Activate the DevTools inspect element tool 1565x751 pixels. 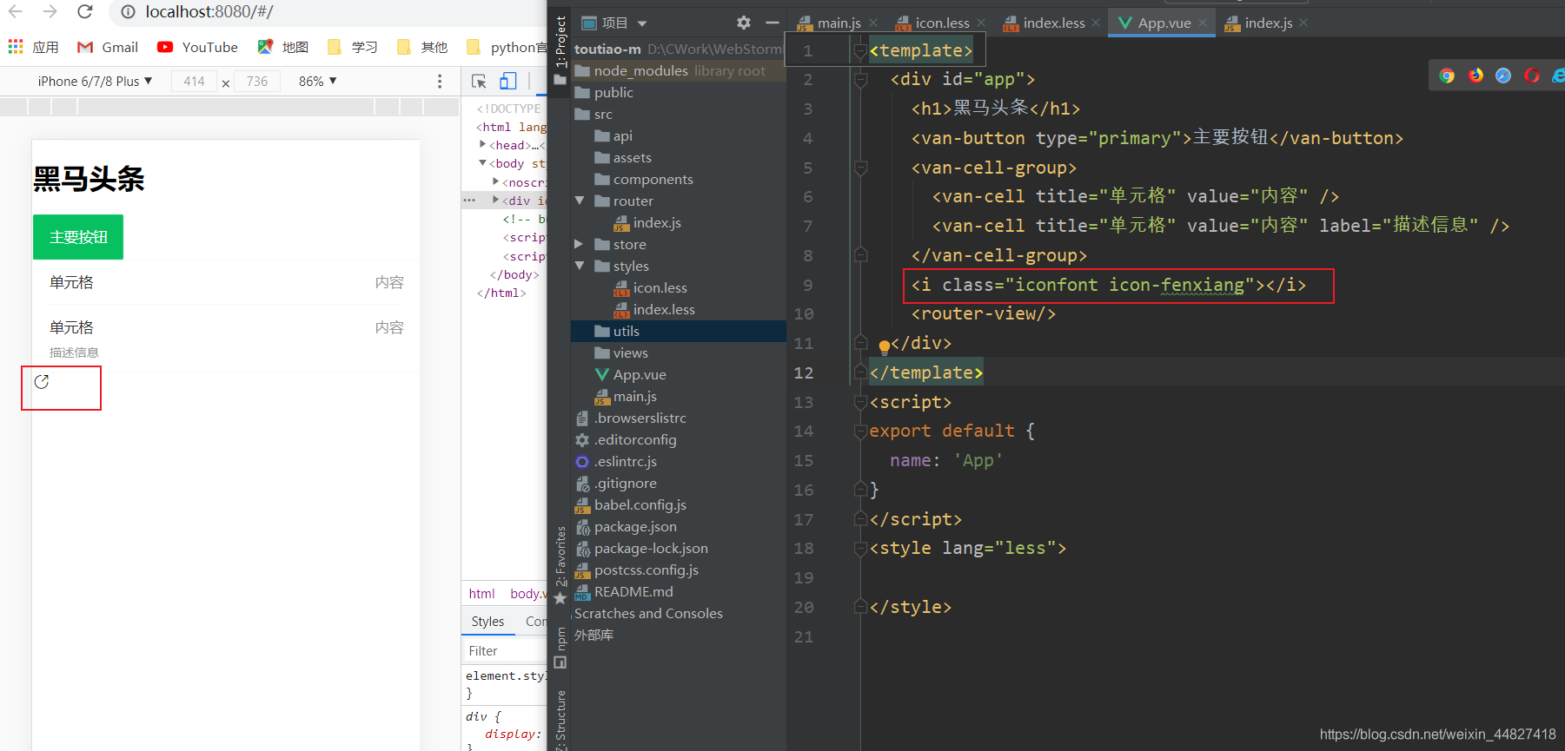[x=479, y=81]
